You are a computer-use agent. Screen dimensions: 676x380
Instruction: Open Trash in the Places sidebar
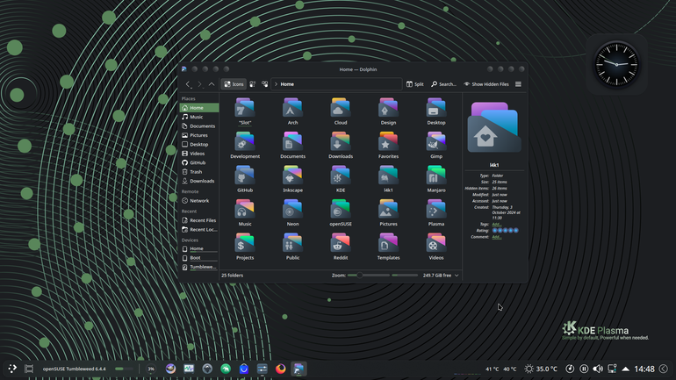point(199,172)
